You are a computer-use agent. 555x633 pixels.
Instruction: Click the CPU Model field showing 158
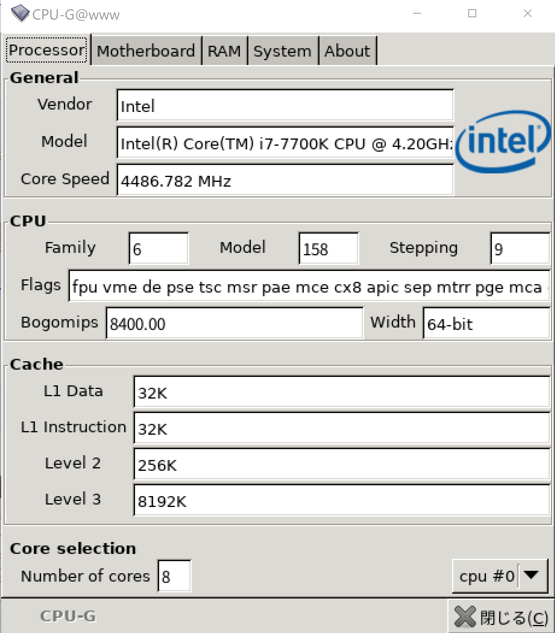coord(328,248)
